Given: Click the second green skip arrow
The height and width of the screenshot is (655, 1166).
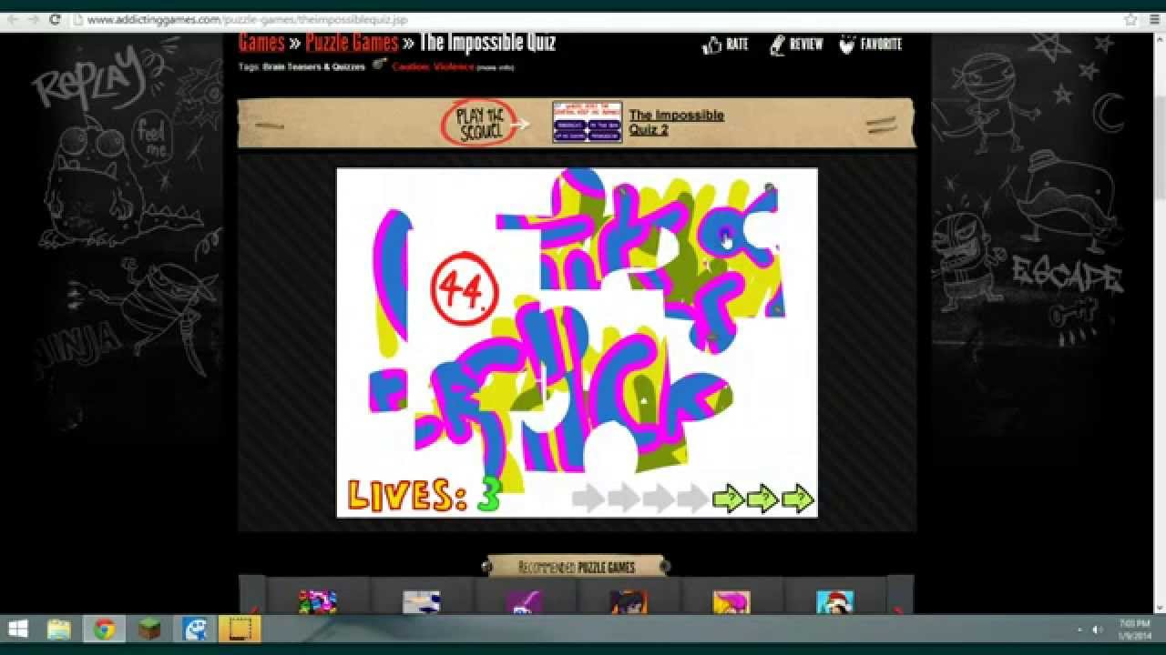Looking at the screenshot, I should pyautogui.click(x=762, y=498).
